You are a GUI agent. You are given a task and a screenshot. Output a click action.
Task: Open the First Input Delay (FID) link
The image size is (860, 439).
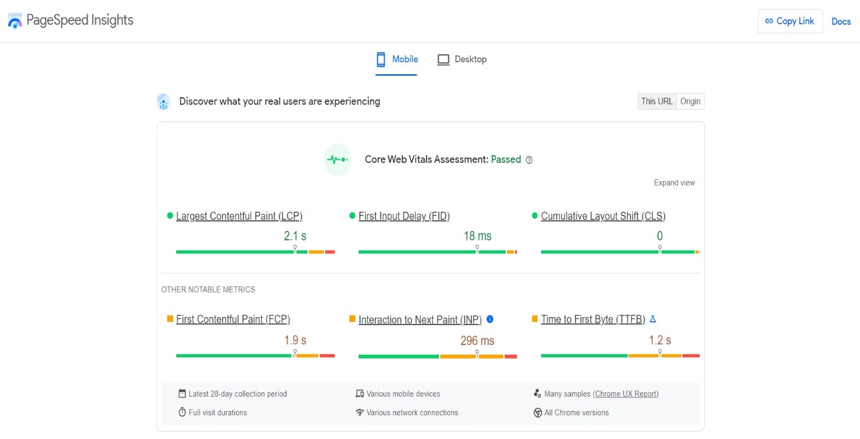(x=404, y=216)
